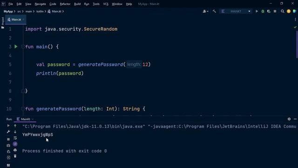Open the Build menu
298x168 pixels.
[x=77, y=4]
